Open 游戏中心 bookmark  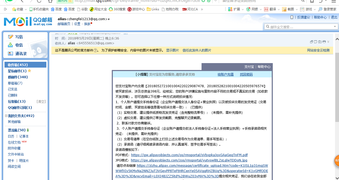pyautogui.click(x=136, y=9)
